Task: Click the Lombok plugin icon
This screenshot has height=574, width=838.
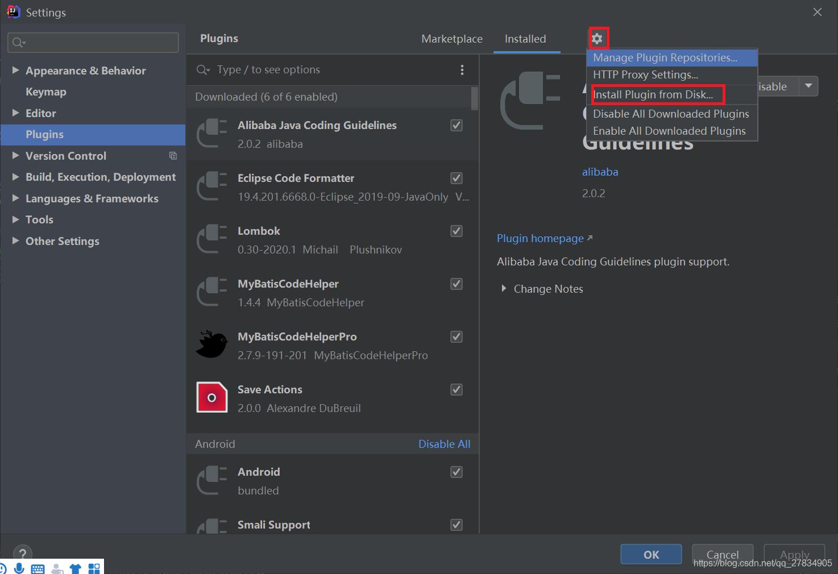Action: coord(211,239)
